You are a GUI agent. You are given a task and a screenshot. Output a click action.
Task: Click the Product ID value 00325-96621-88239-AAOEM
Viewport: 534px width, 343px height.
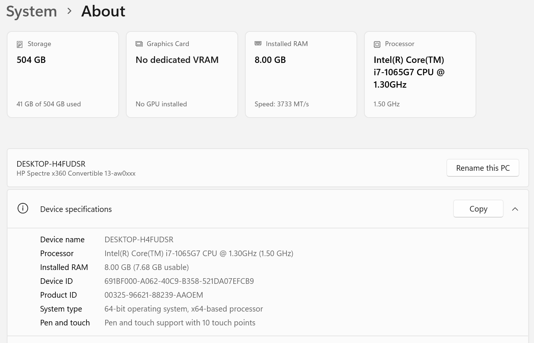coord(154,295)
